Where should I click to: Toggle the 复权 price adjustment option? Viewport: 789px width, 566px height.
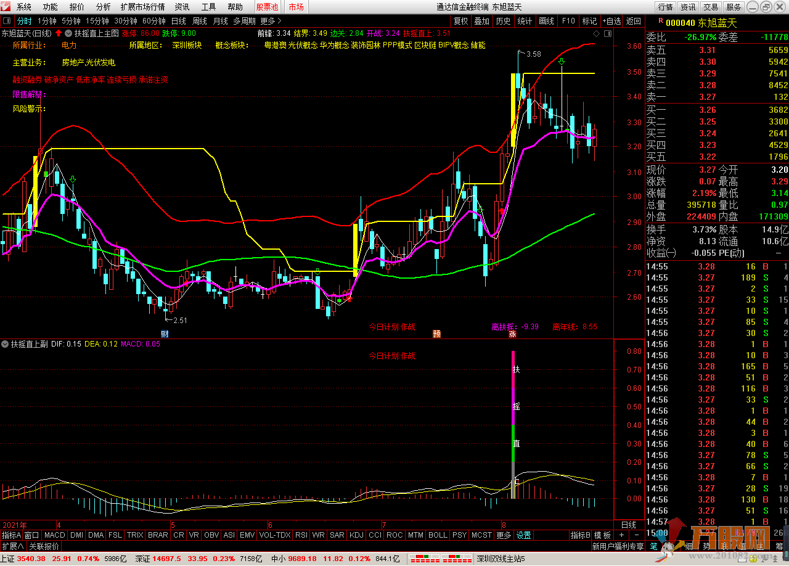tap(461, 21)
